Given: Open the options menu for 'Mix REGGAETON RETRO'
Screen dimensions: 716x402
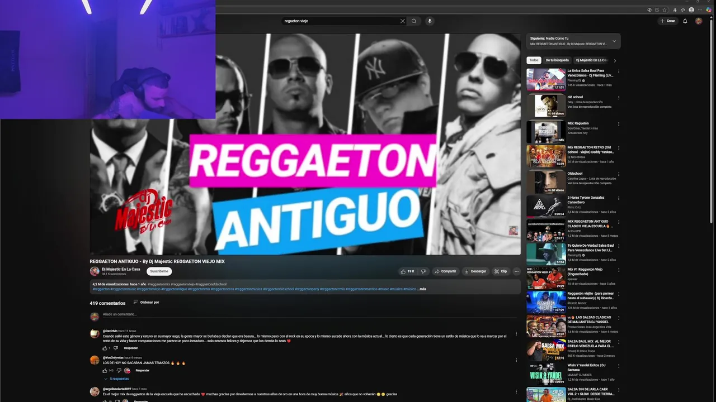Looking at the screenshot, I should click(x=619, y=149).
